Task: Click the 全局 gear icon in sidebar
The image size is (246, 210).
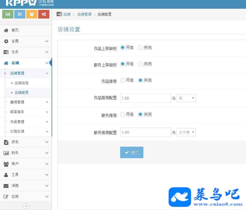Action: tap(6, 41)
